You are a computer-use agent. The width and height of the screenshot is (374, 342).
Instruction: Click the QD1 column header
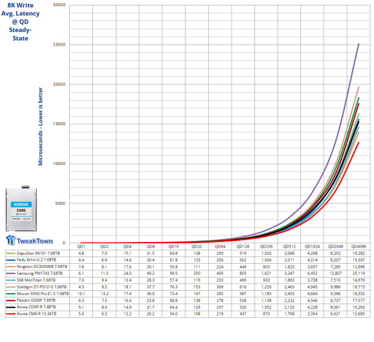tap(81, 246)
